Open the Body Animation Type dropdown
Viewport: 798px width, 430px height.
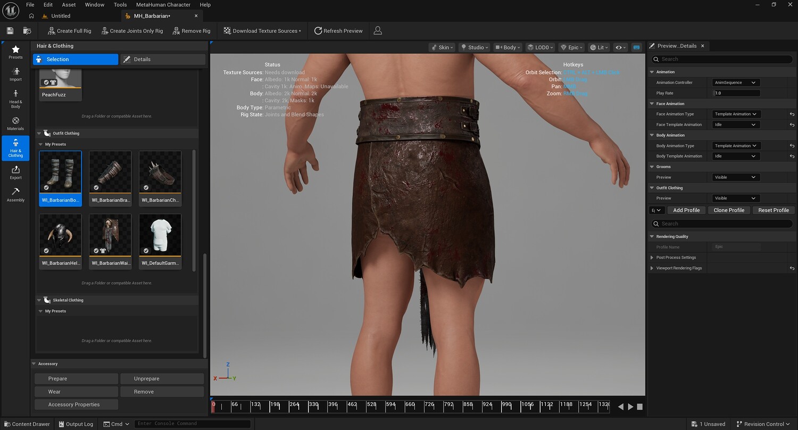click(x=736, y=146)
